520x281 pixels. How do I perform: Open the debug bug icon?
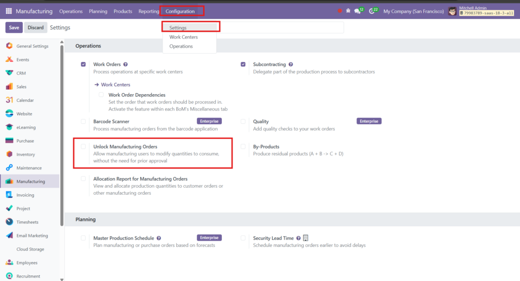point(348,11)
